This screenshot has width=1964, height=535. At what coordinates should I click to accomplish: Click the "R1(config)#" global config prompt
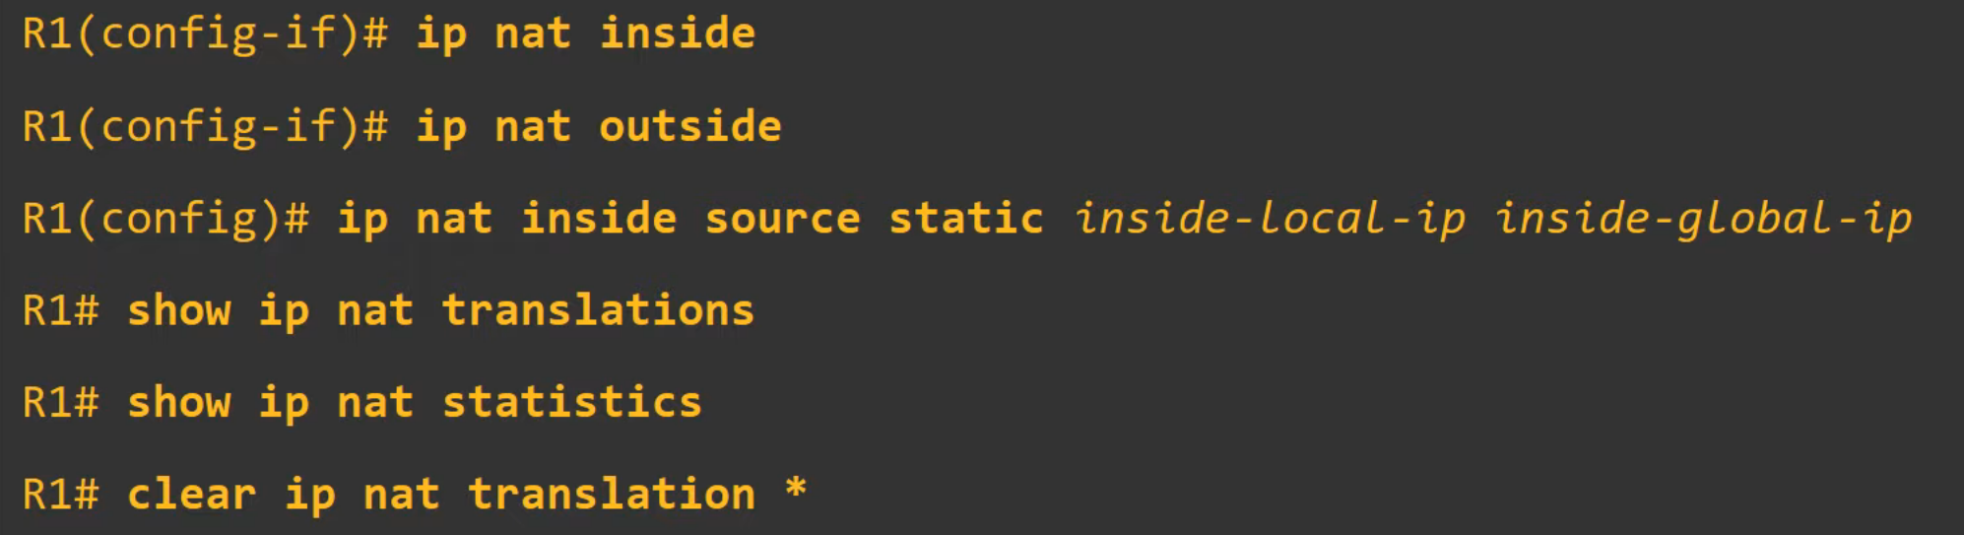tap(165, 219)
